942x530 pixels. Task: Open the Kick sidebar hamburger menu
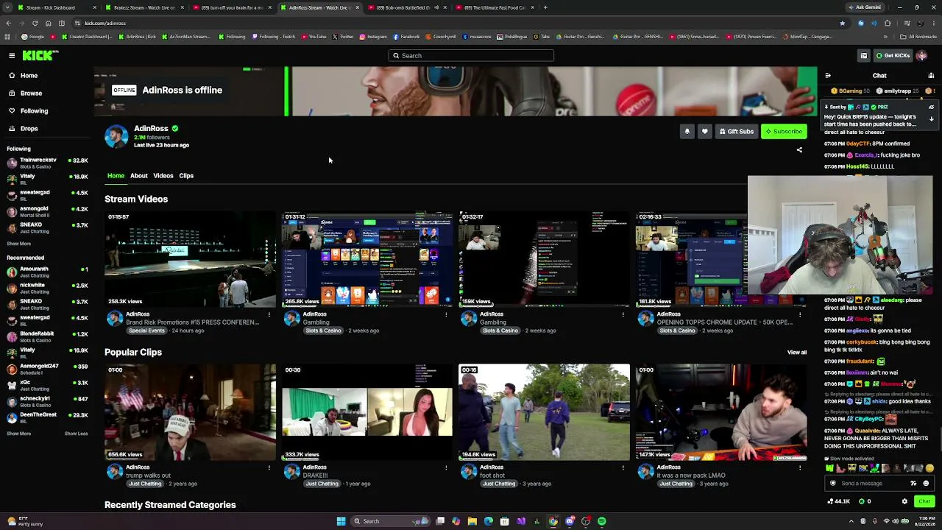[12, 55]
